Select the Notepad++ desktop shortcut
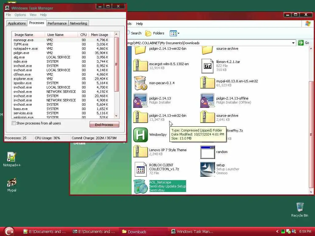The image size is (315, 236). 12,159
